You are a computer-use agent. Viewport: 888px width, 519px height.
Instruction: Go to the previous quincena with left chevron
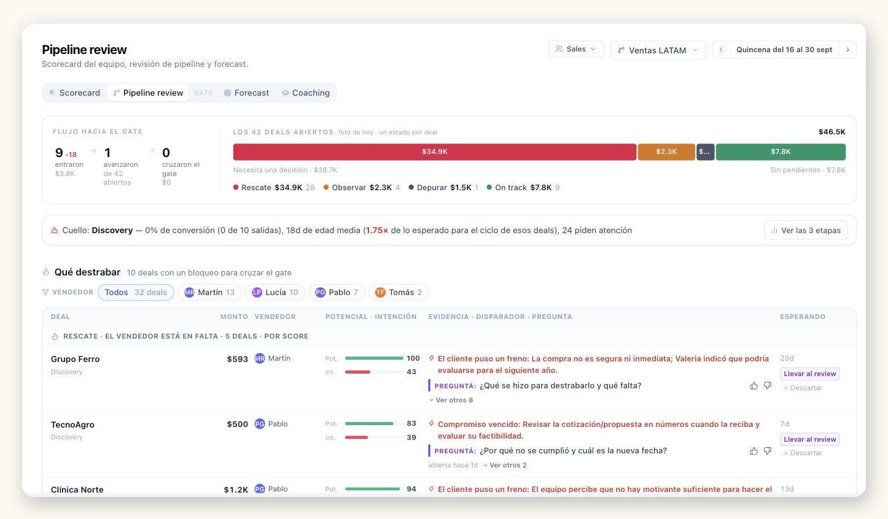(721, 50)
